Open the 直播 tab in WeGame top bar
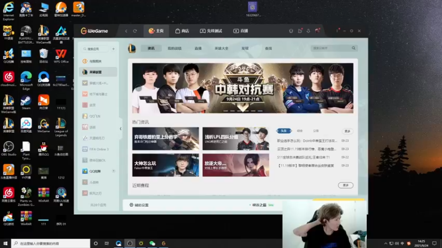442x248 pixels. pos(241,31)
